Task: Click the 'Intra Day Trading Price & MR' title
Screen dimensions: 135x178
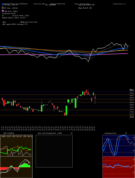Action: click(x=50, y=133)
